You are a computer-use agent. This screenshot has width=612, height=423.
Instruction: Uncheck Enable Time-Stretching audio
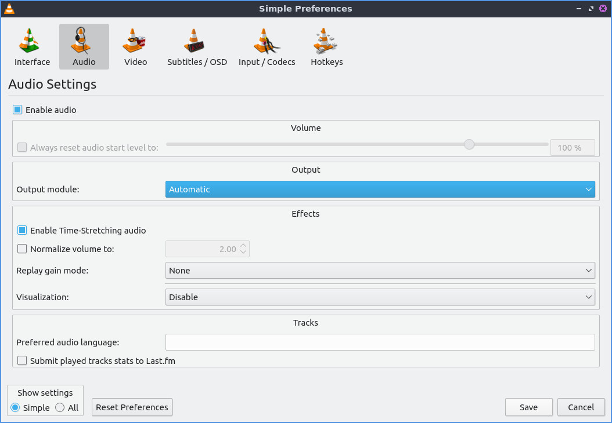(x=23, y=231)
